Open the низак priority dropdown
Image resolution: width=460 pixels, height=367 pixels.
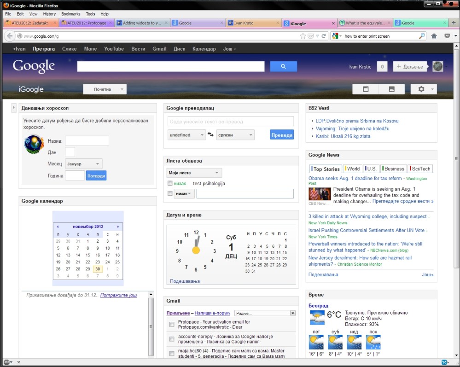[x=184, y=193]
